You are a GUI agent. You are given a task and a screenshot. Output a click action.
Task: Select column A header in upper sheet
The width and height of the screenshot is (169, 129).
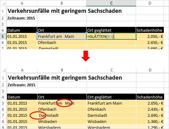(22, 3)
